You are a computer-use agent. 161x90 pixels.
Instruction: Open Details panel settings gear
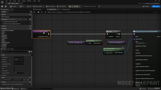[x=31, y=52]
